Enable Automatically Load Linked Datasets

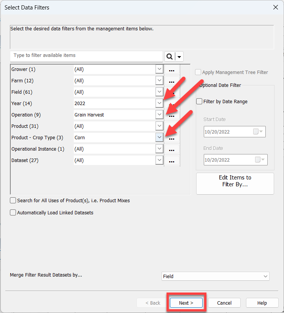(13, 212)
